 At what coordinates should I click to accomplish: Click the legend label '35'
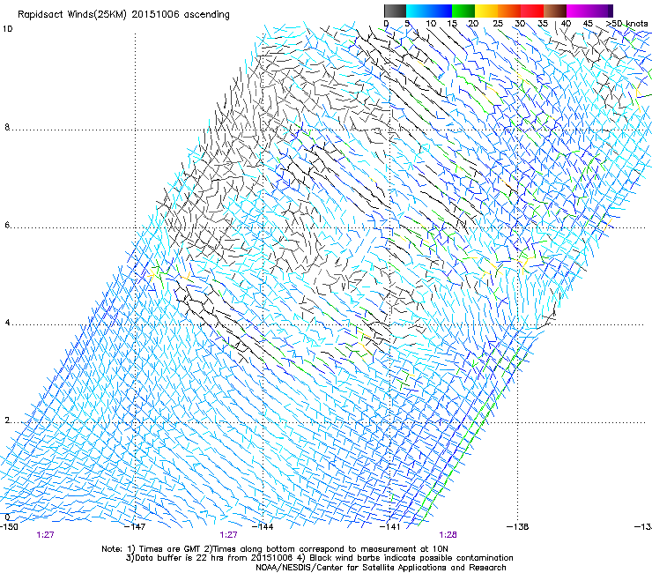click(x=543, y=24)
